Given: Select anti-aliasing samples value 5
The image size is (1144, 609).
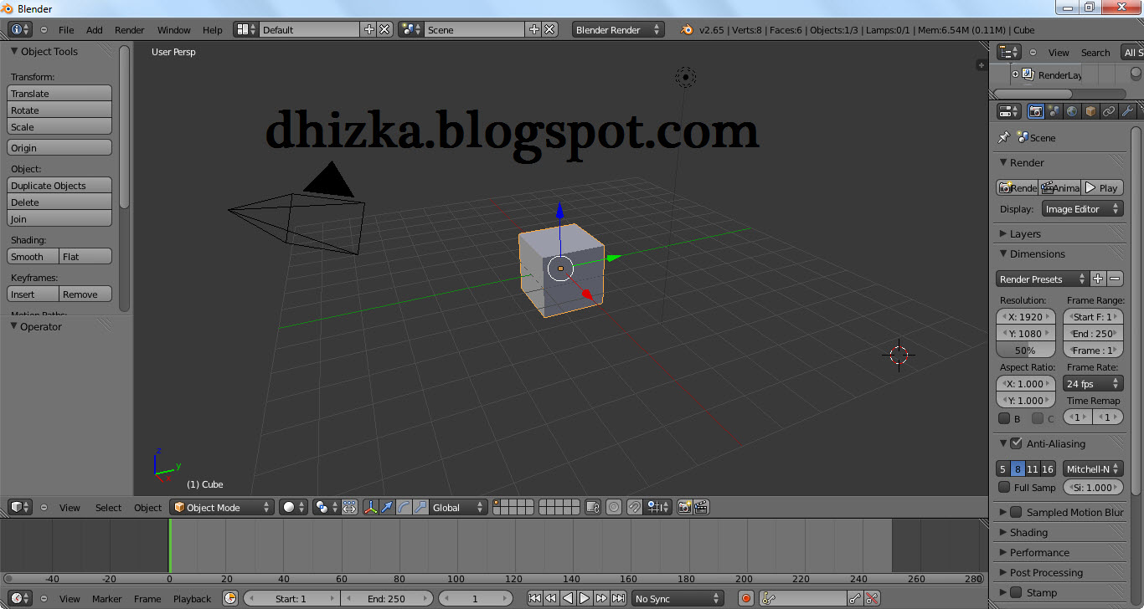Looking at the screenshot, I should coord(1003,469).
